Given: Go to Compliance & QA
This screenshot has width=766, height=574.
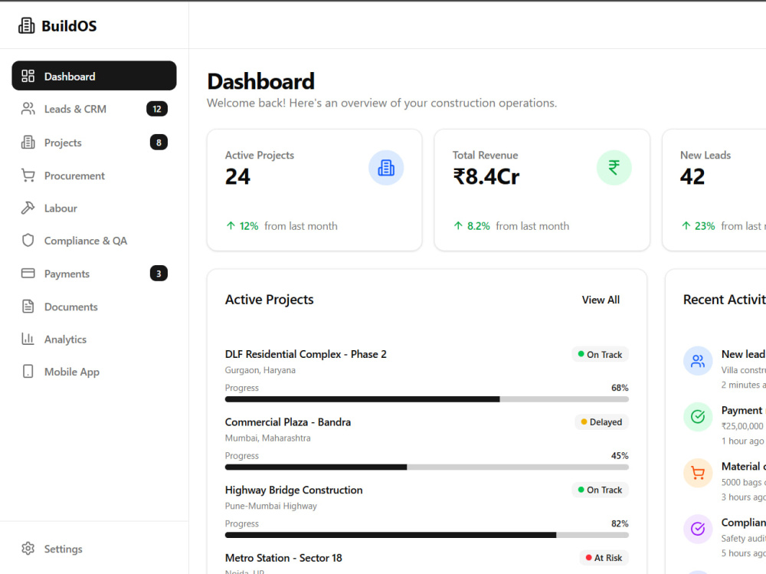Looking at the screenshot, I should coord(93,241).
